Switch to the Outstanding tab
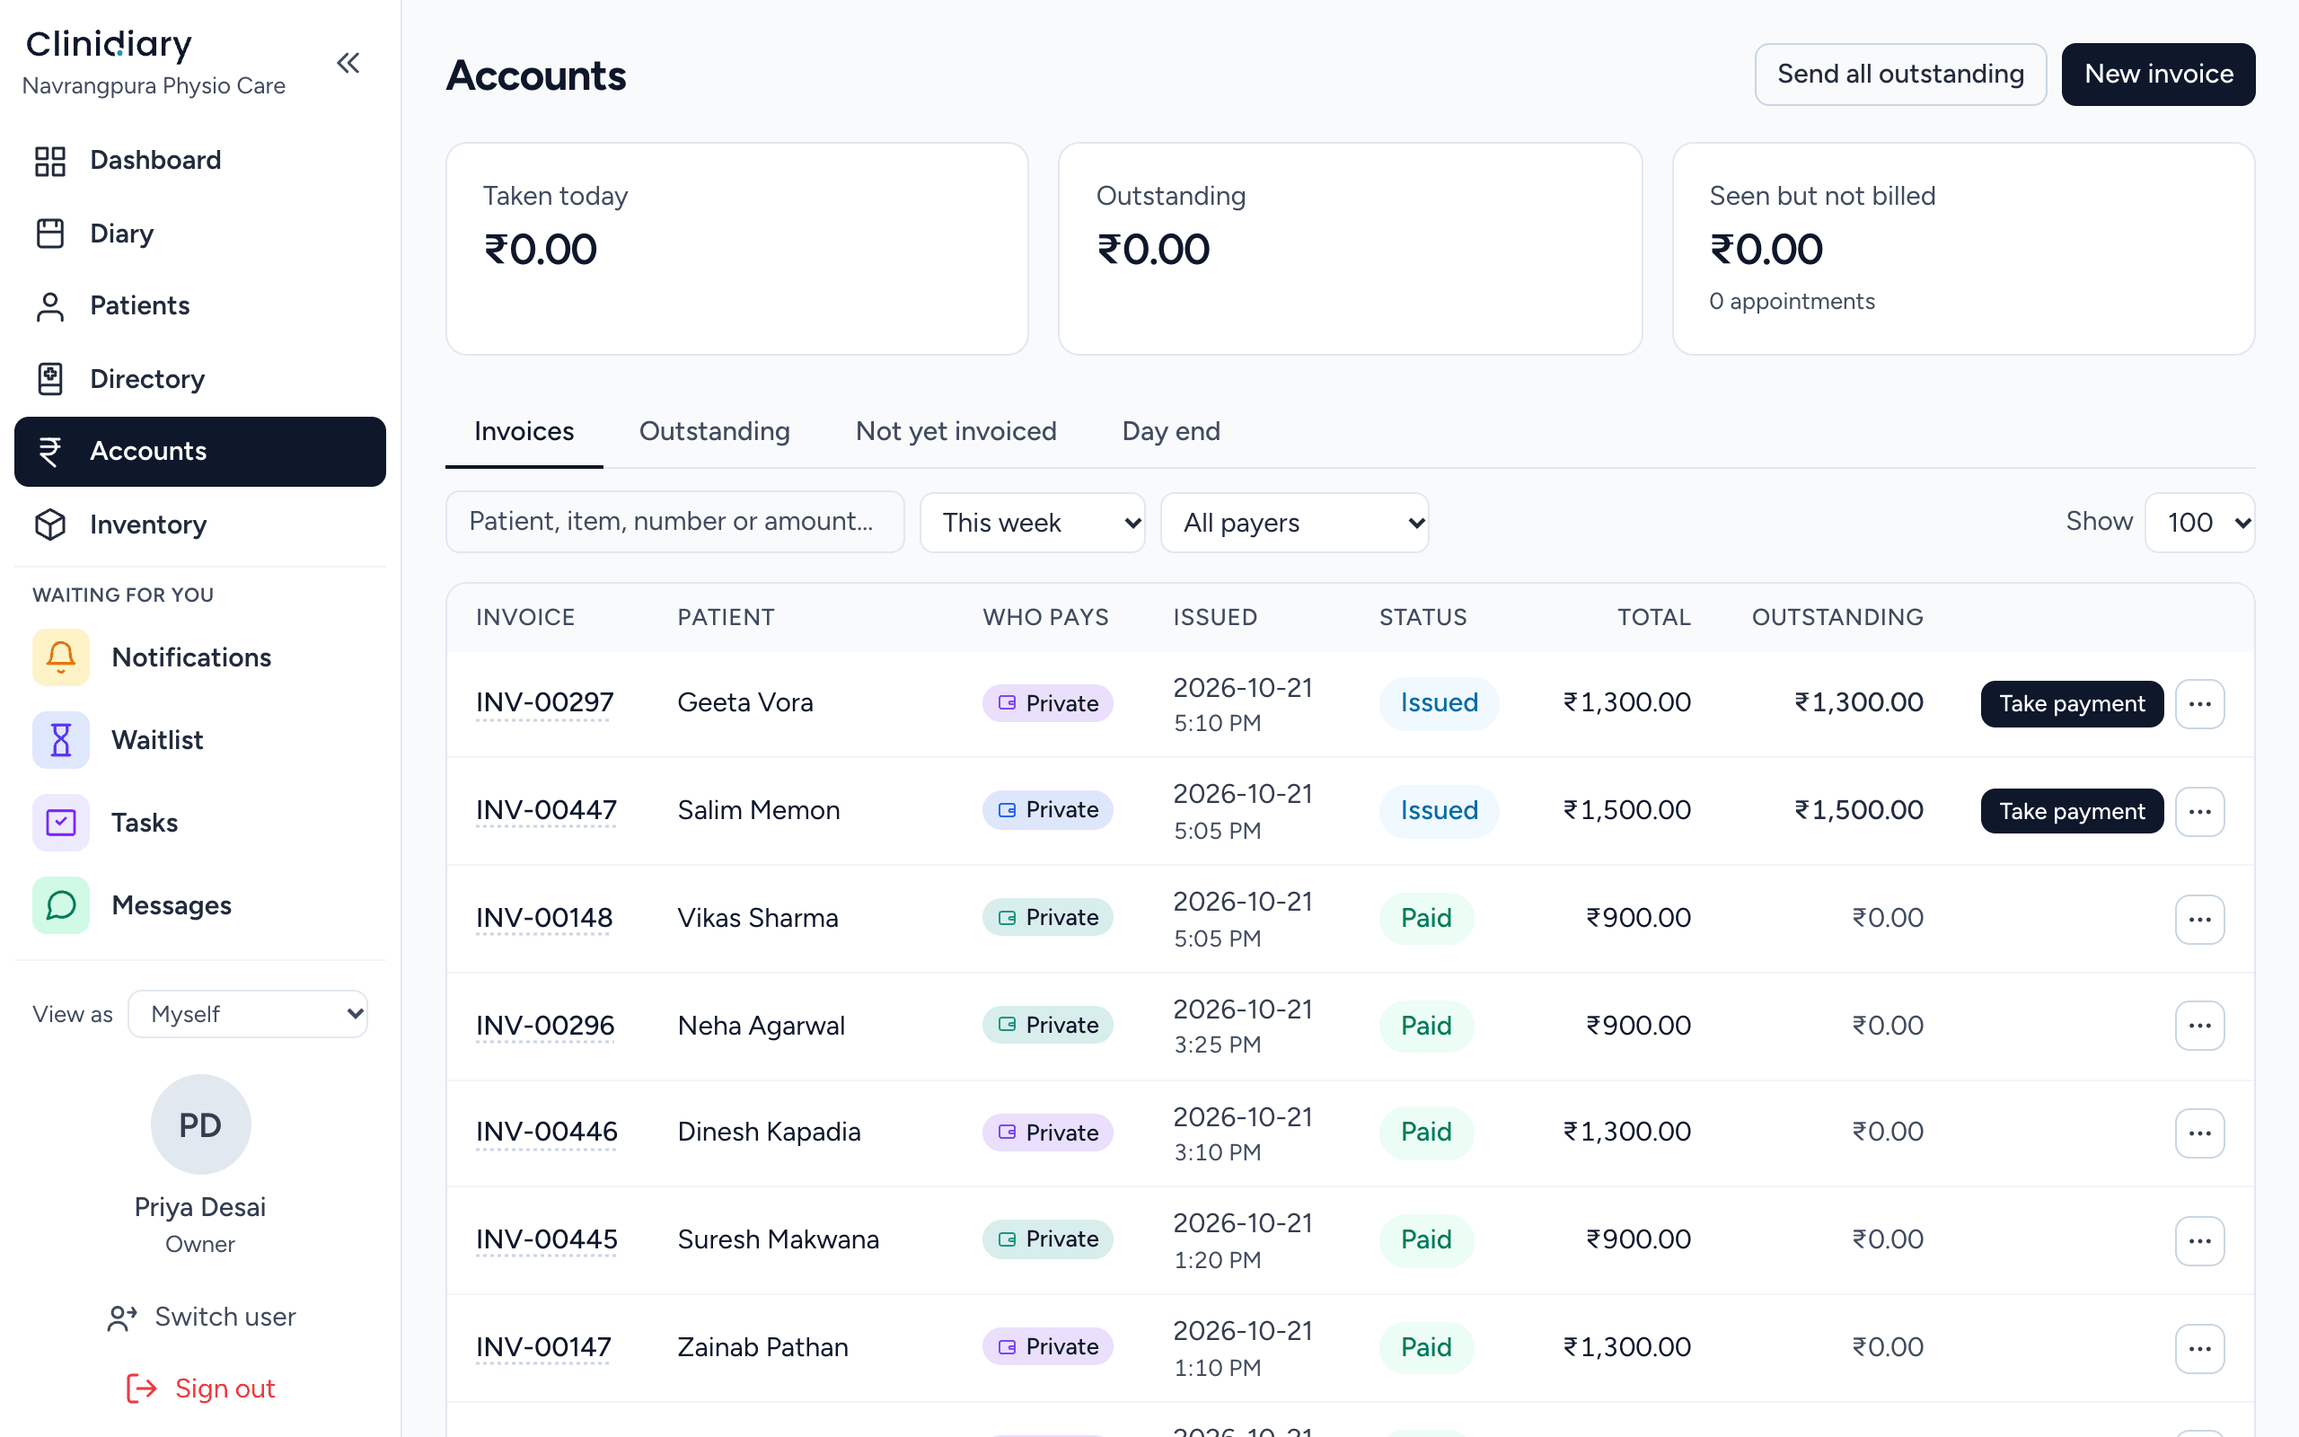The width and height of the screenshot is (2299, 1437). (x=715, y=431)
